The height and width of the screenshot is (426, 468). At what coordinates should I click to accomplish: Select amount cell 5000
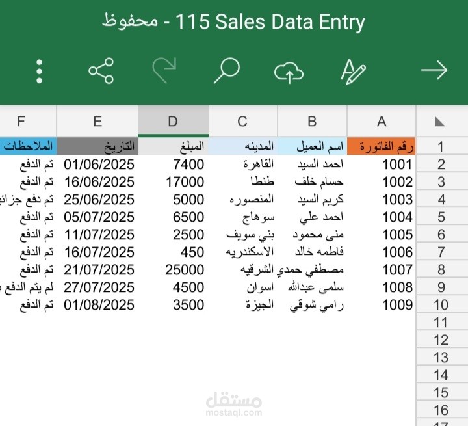coord(173,199)
